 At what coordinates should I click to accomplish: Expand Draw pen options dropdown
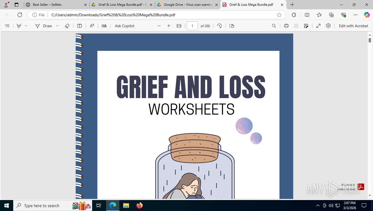point(57,26)
